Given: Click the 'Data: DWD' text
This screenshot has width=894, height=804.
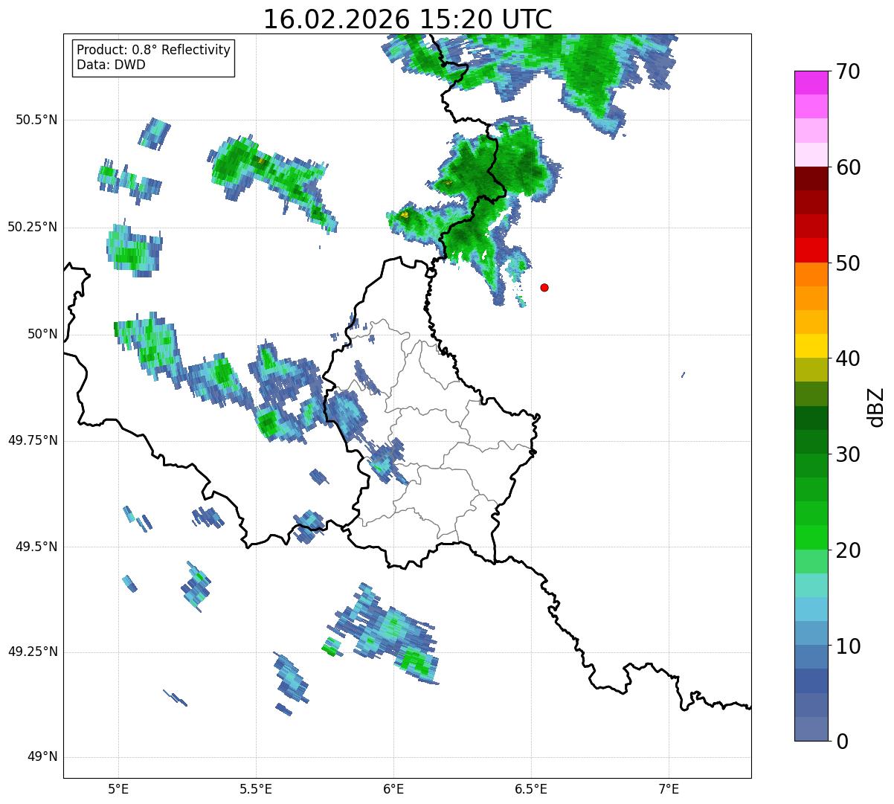Looking at the screenshot, I should 111,65.
